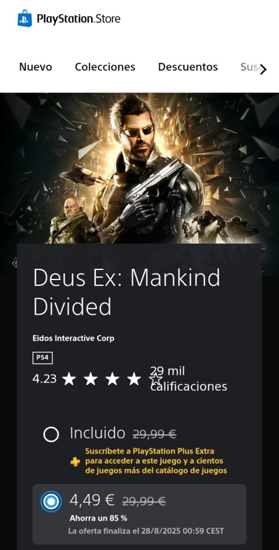Select the Incluido radio option
The width and height of the screenshot is (279, 550).
tap(51, 434)
